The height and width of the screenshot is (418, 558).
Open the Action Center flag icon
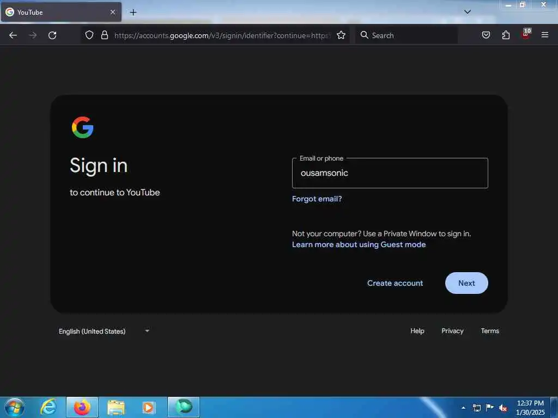click(490, 407)
